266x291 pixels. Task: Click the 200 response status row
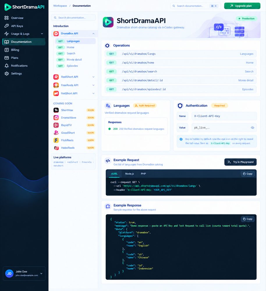(136, 129)
